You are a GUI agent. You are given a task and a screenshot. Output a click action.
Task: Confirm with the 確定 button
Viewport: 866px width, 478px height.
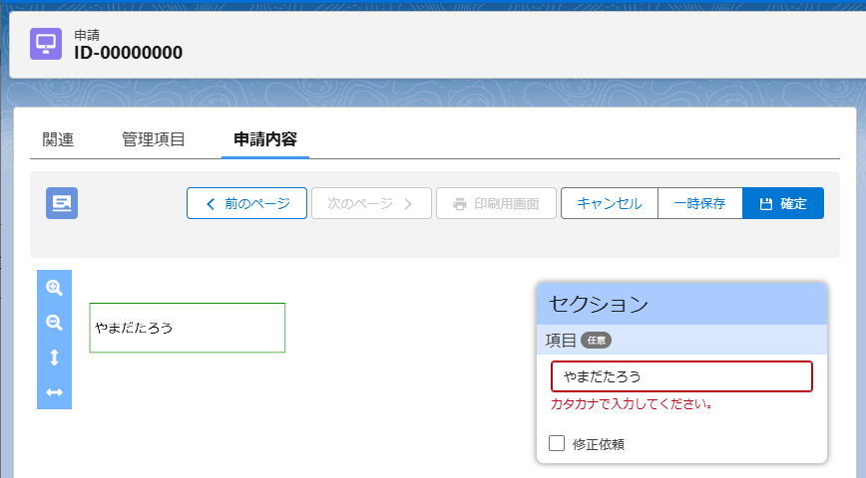click(x=783, y=203)
